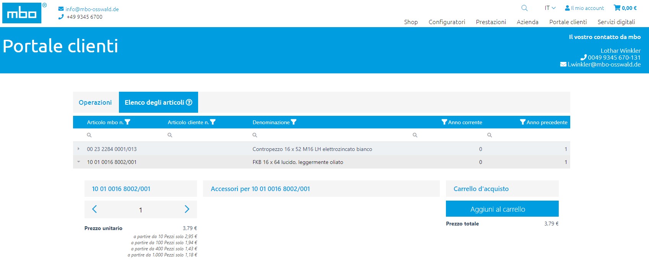The image size is (649, 261).
Task: Click help icon on Elenco degli articoli
Action: (189, 102)
